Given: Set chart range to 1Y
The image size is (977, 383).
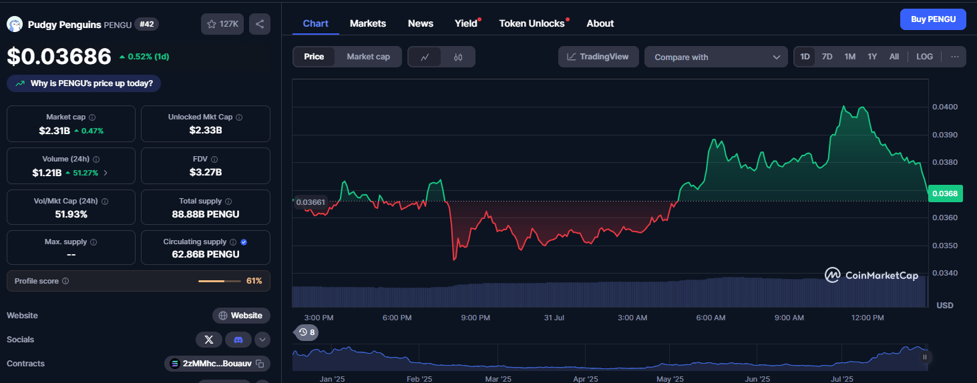Looking at the screenshot, I should point(872,57).
